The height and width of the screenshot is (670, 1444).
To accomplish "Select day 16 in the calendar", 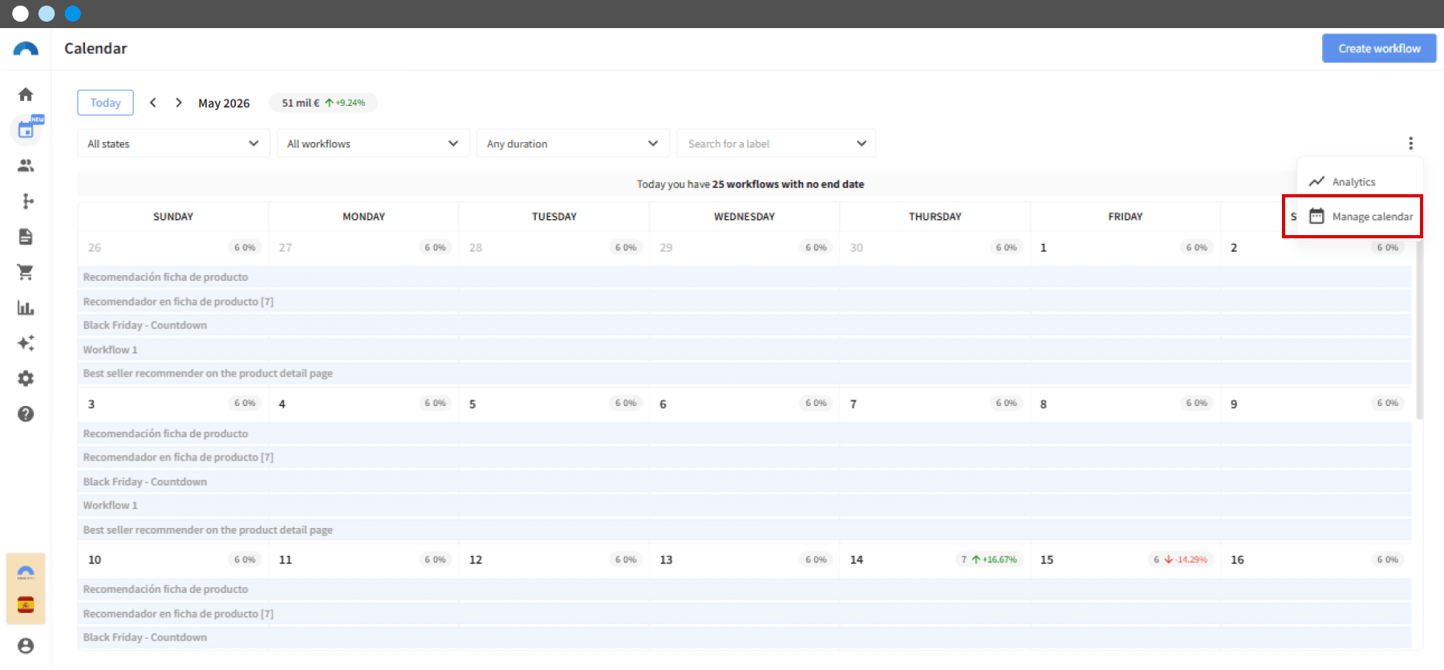I will coord(1237,559).
